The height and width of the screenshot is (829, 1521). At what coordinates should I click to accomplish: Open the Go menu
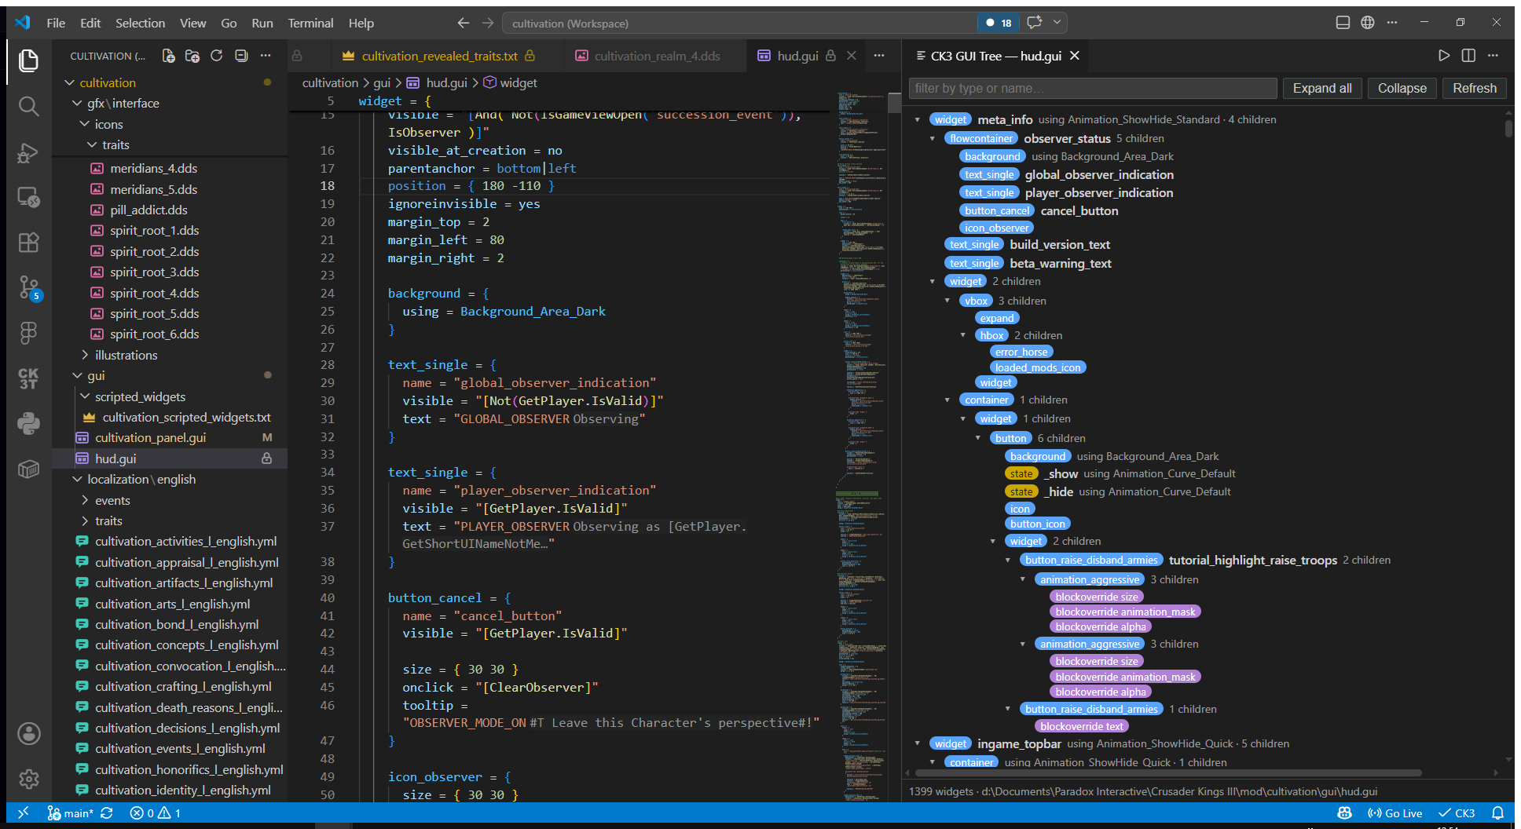[x=229, y=23]
